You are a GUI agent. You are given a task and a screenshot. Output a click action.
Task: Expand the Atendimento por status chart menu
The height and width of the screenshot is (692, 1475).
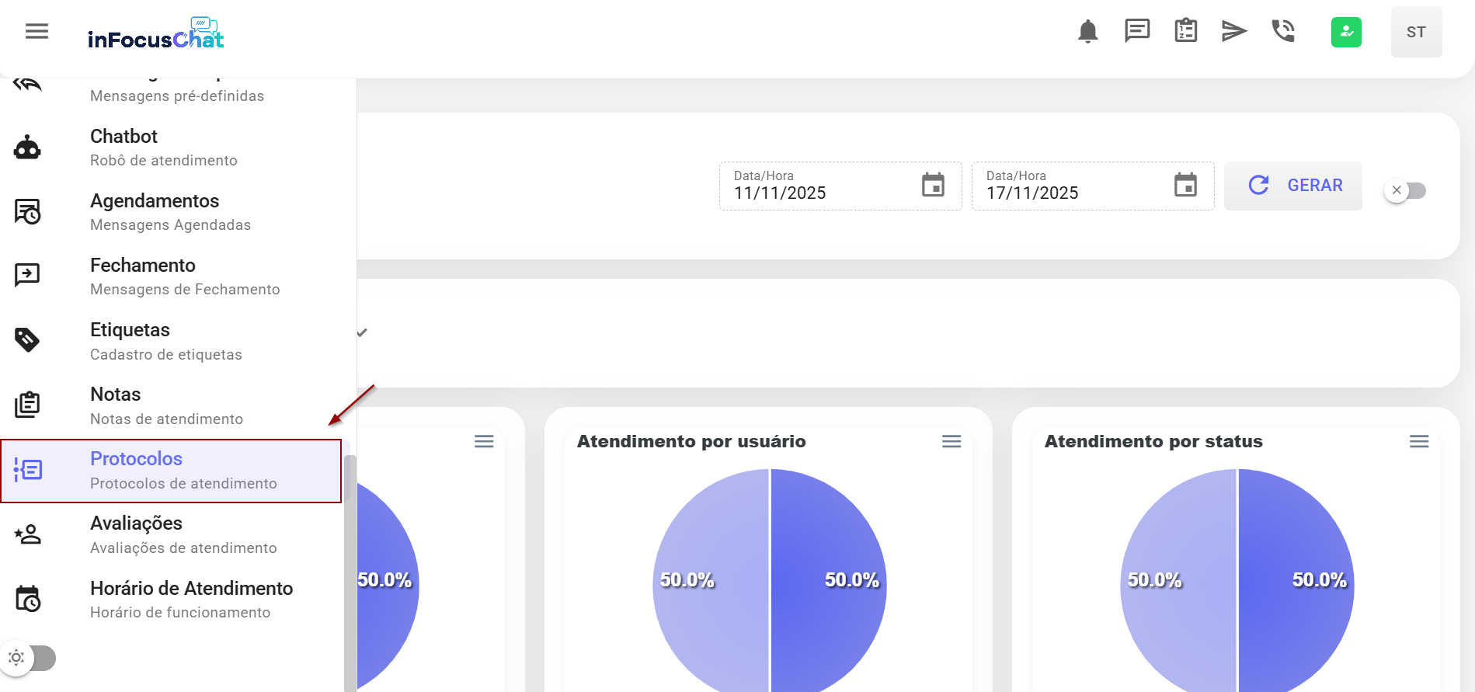1419,441
